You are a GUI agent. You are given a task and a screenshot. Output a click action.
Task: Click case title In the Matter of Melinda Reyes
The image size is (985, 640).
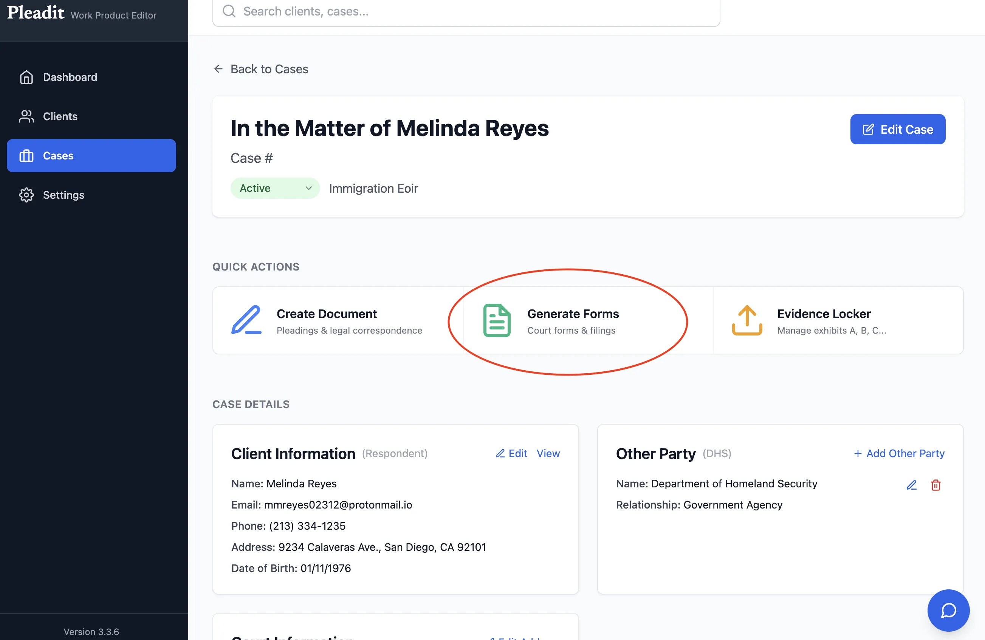point(389,128)
